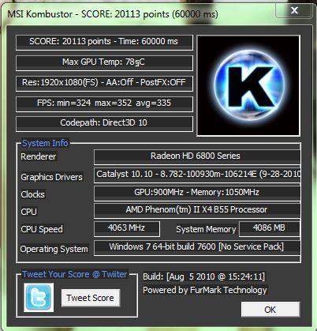
Task: Click the Kombustor K logo image
Action: tap(248, 86)
